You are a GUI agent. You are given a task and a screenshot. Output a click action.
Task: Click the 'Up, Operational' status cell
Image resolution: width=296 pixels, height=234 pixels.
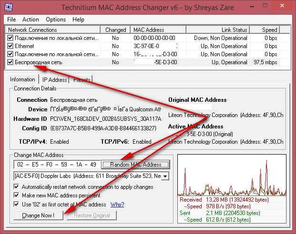[229, 62]
